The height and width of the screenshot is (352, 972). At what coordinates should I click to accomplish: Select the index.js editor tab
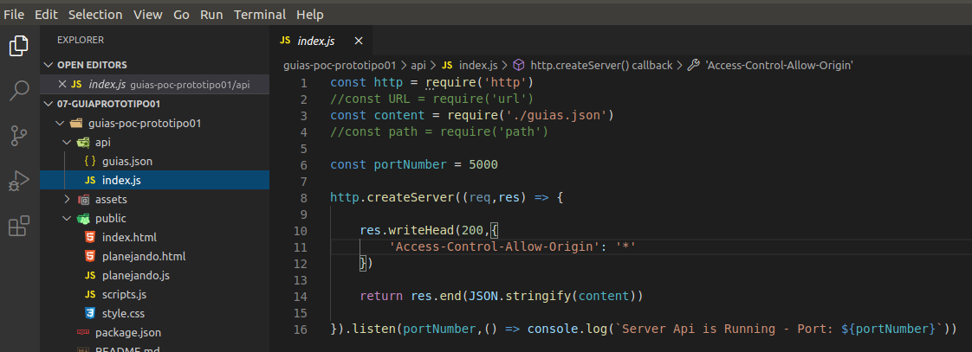pyautogui.click(x=321, y=41)
